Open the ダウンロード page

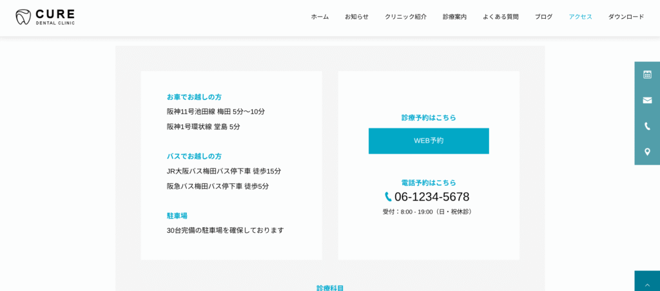click(x=626, y=17)
